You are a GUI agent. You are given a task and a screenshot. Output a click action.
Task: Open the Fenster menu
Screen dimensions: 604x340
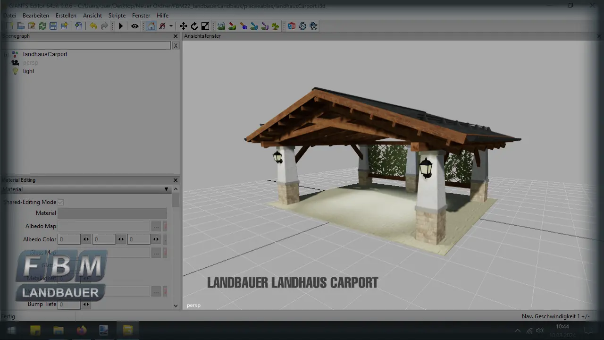tap(141, 16)
